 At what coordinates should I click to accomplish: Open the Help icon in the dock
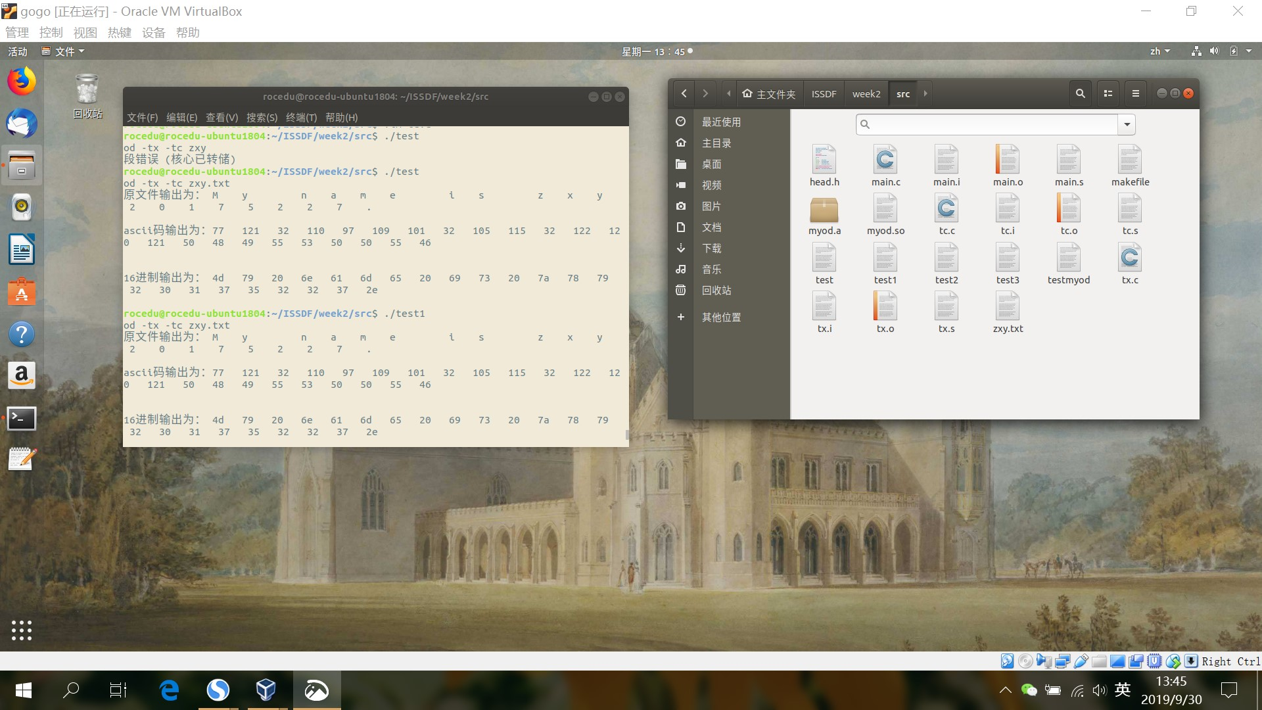click(x=22, y=334)
